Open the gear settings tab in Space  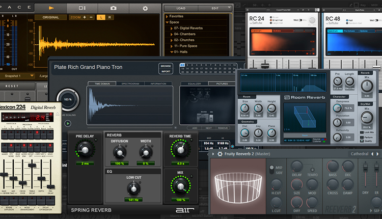point(145,8)
